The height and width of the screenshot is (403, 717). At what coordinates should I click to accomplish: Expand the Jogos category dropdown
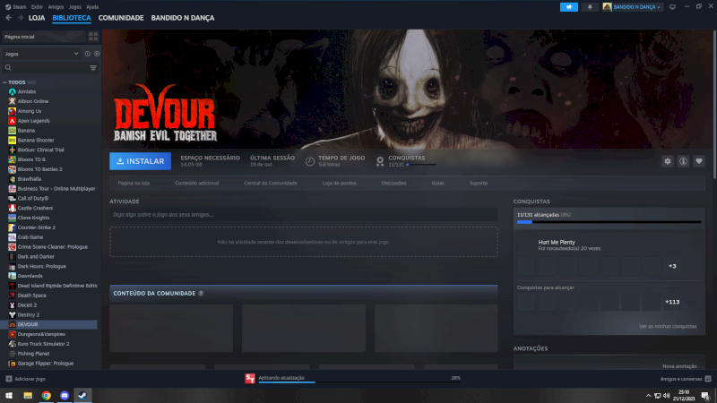point(75,54)
